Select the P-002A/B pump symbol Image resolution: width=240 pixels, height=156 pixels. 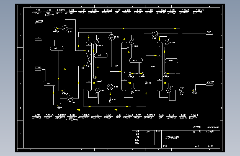tap(59, 105)
